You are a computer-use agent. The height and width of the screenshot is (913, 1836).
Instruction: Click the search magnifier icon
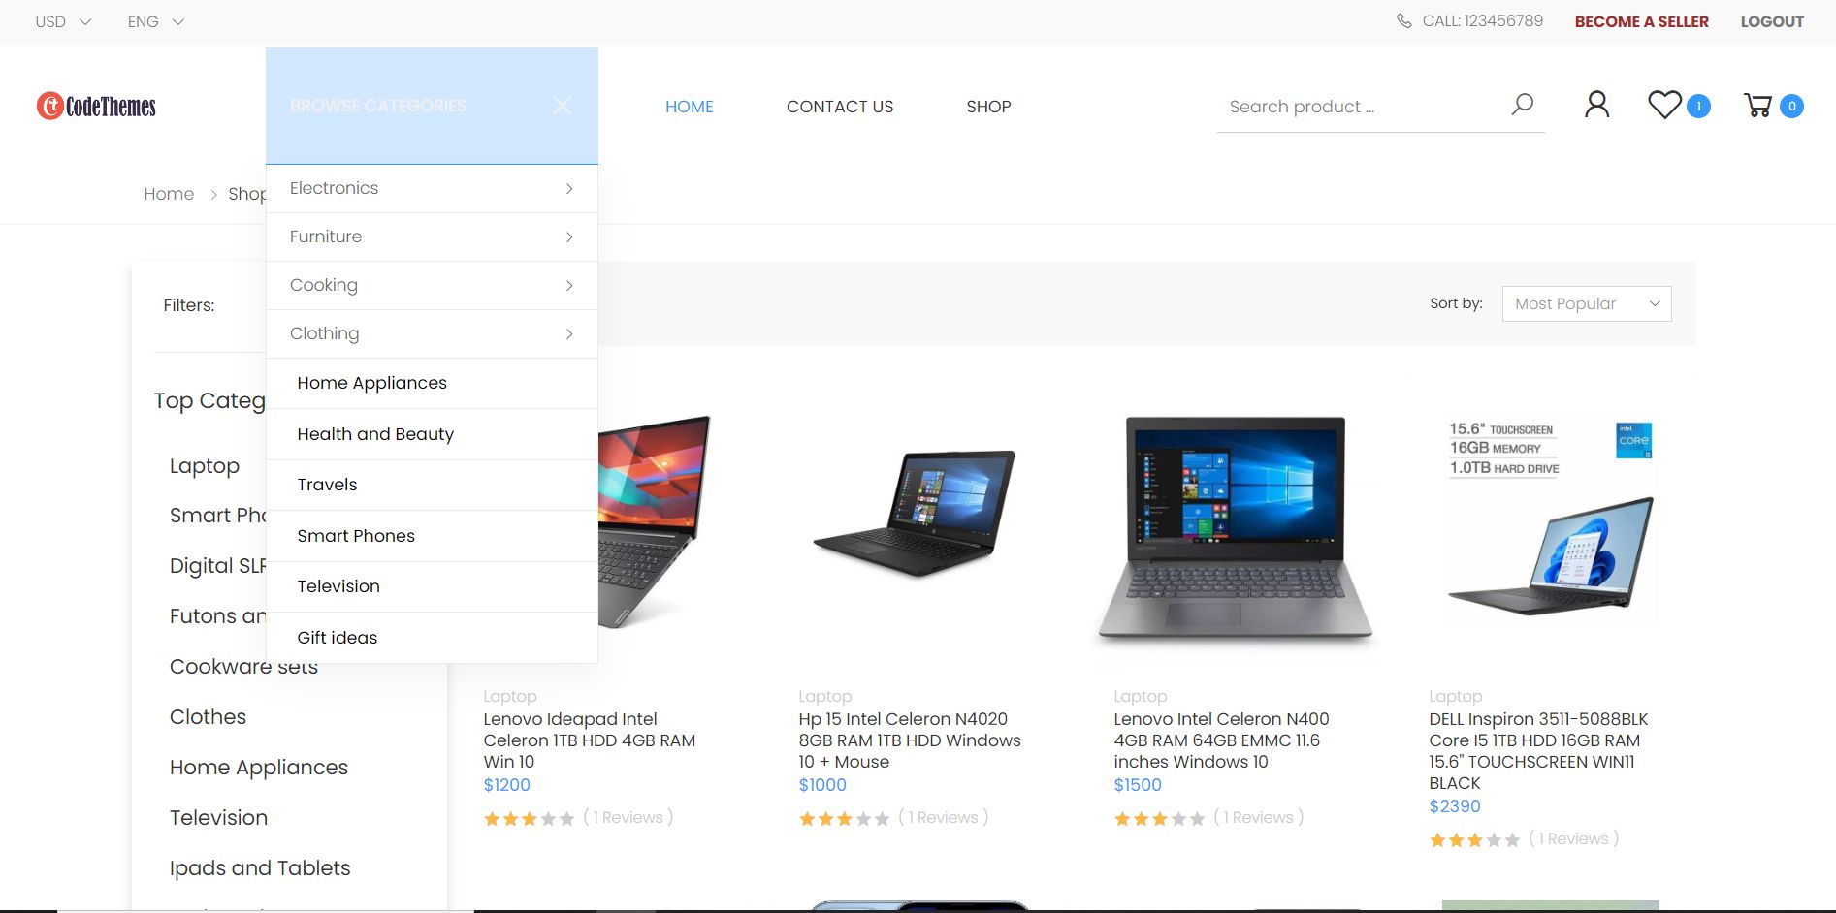click(x=1522, y=104)
